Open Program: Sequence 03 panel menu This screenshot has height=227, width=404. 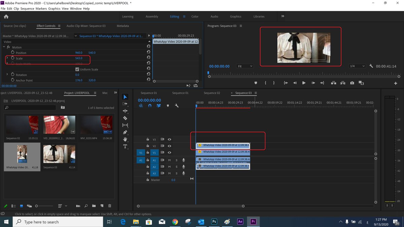pyautogui.click(x=241, y=26)
